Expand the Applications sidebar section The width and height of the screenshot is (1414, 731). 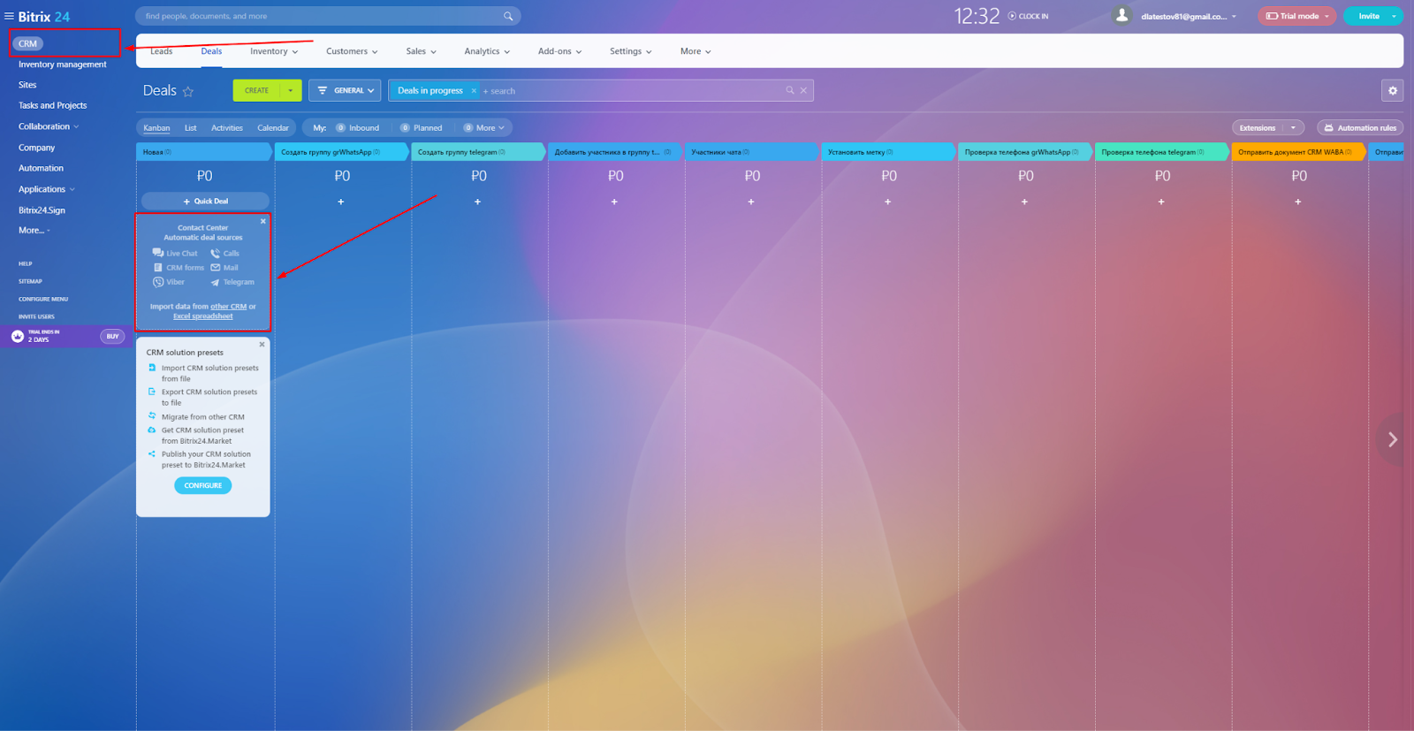pos(47,189)
